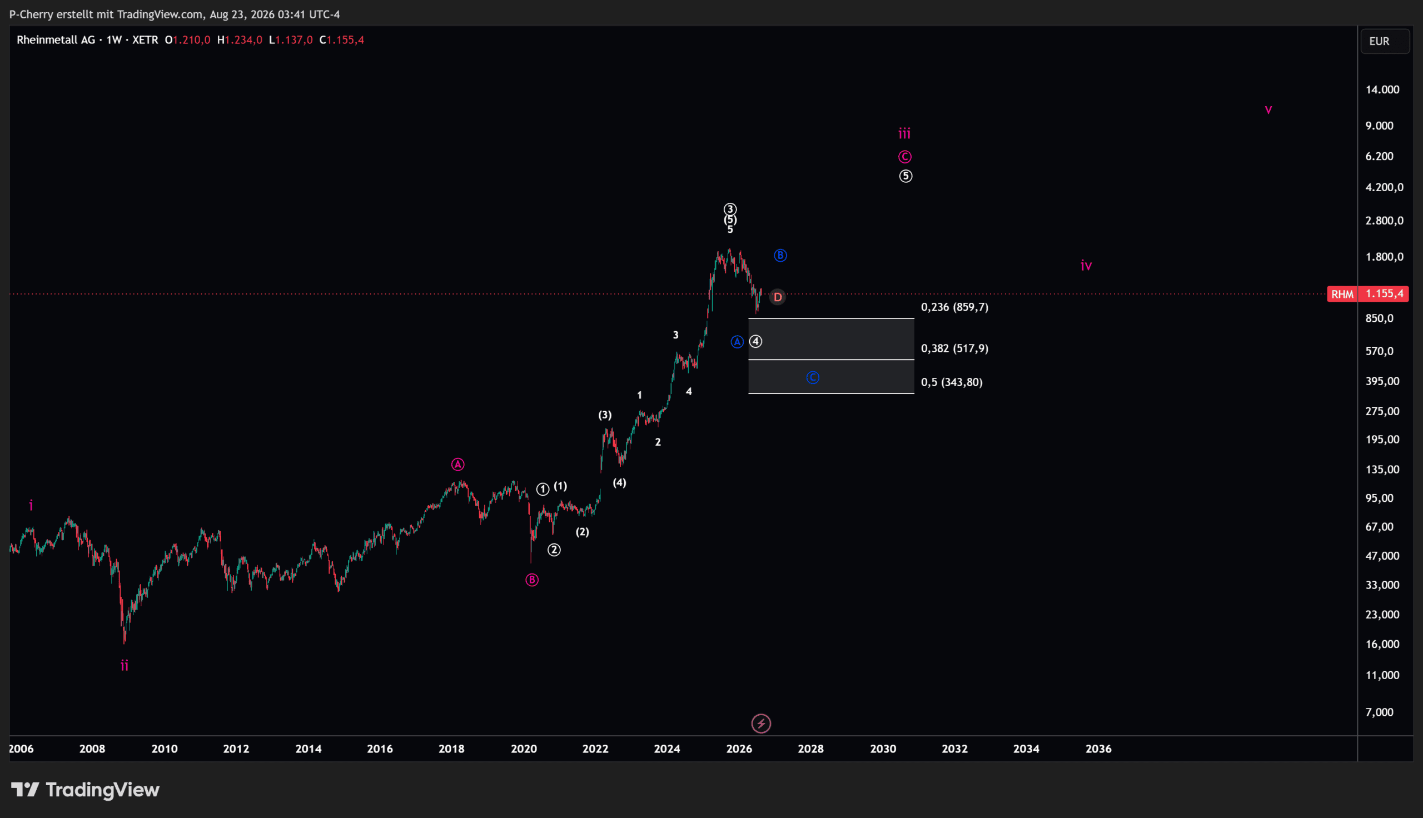Viewport: 1423px width, 818px height.
Task: Select the pink wave label v
Action: coord(1268,110)
